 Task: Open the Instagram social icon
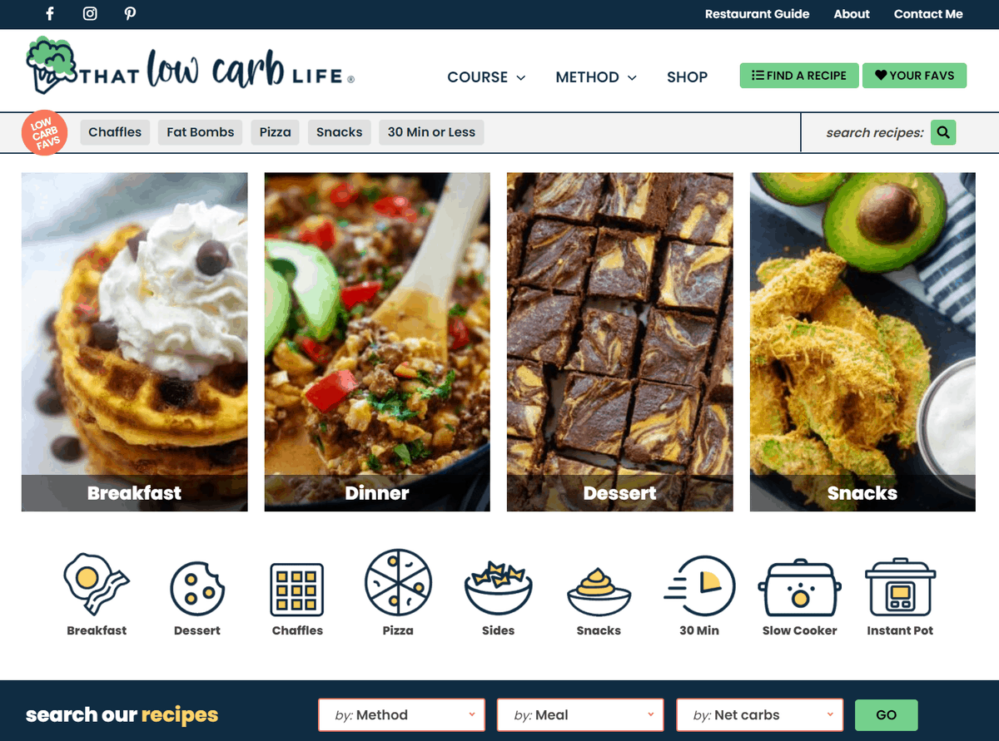(x=90, y=13)
